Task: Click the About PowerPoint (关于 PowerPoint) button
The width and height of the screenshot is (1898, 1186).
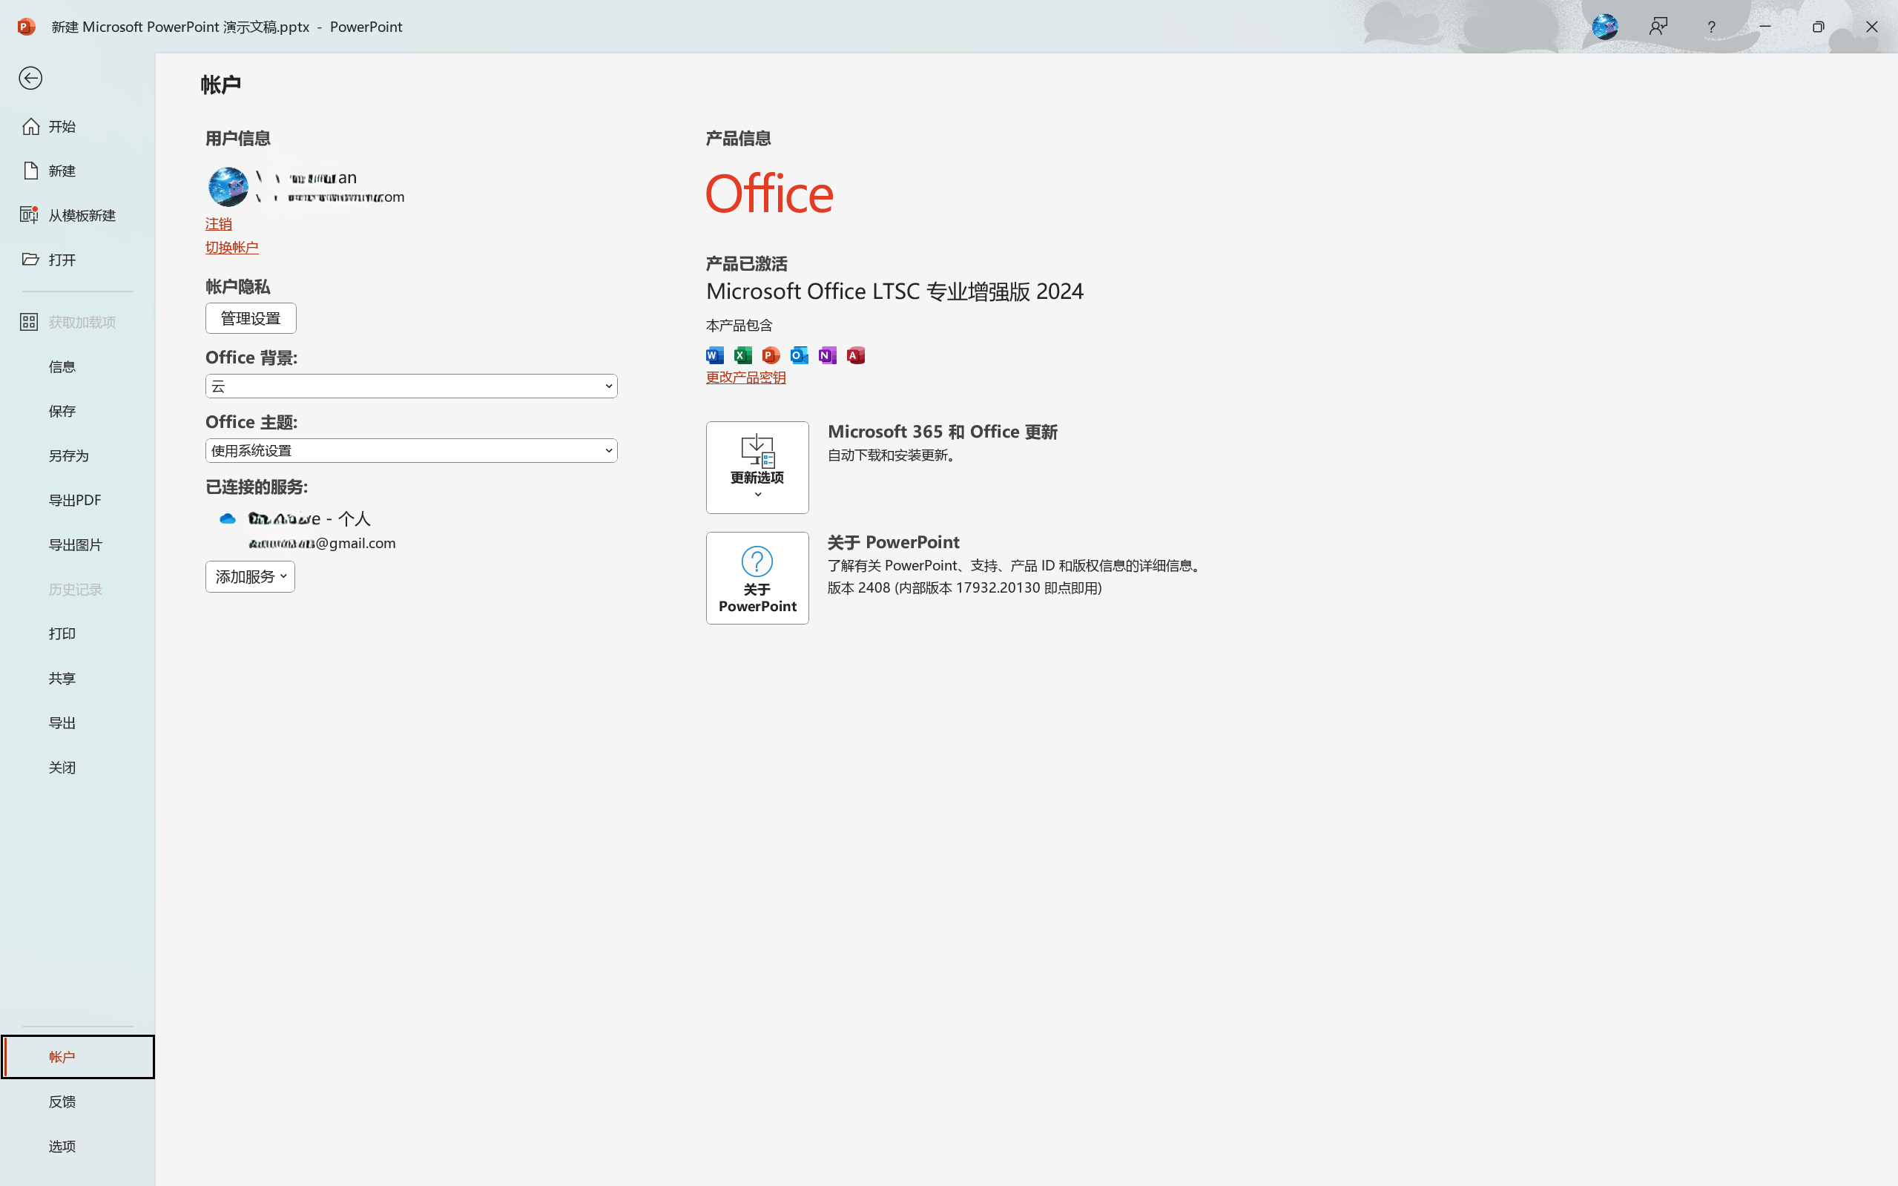Action: pos(757,578)
